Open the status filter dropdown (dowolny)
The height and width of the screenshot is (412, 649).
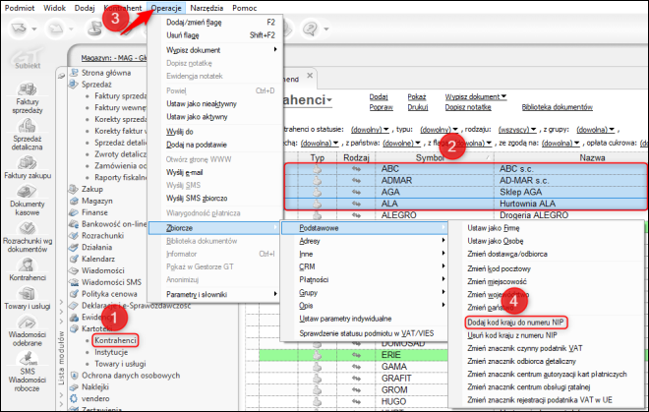click(x=370, y=130)
